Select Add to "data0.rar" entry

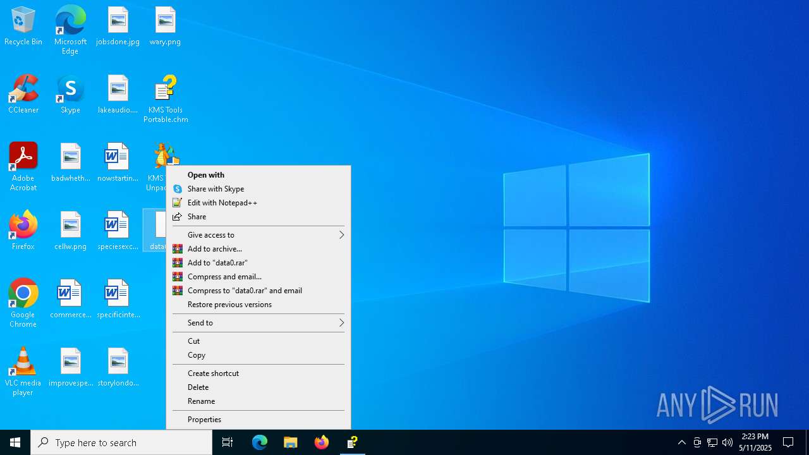pyautogui.click(x=259, y=263)
